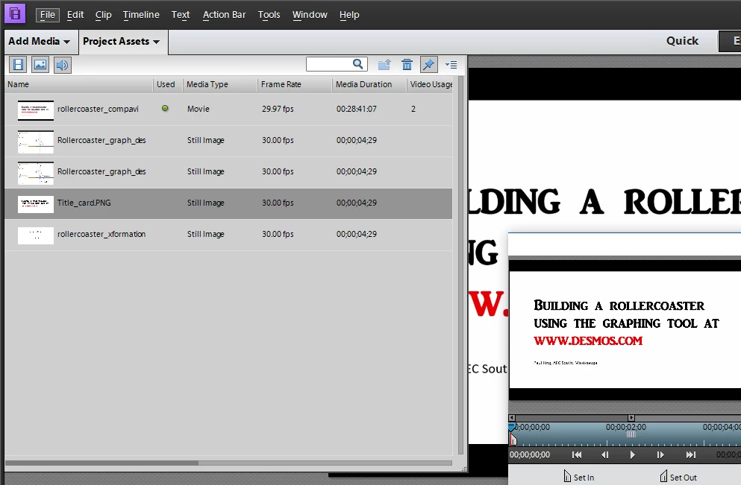Sort assets by Used column header
Screen dimensions: 741x485
click(167, 84)
